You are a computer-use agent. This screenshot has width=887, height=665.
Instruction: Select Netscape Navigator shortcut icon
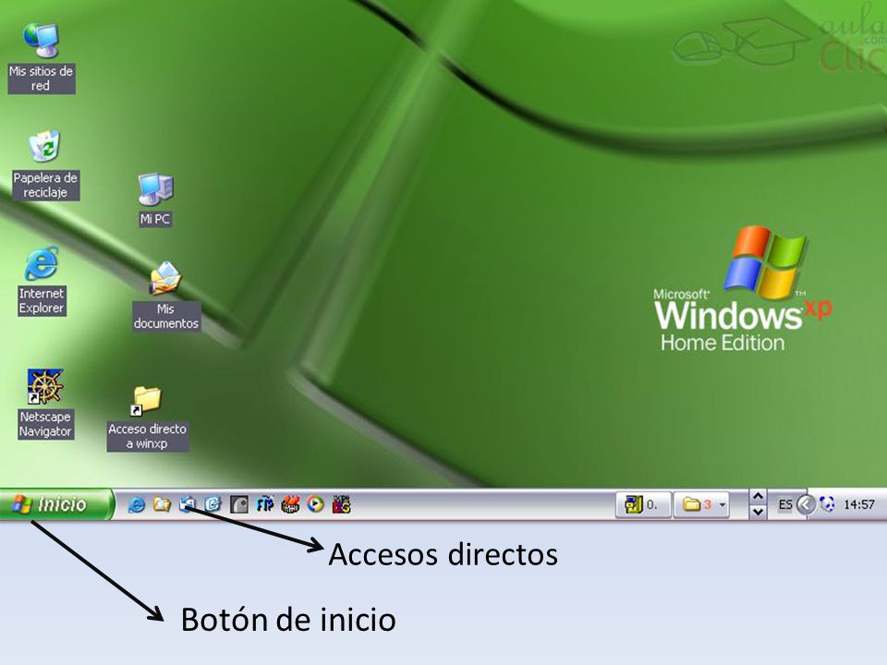click(45, 404)
